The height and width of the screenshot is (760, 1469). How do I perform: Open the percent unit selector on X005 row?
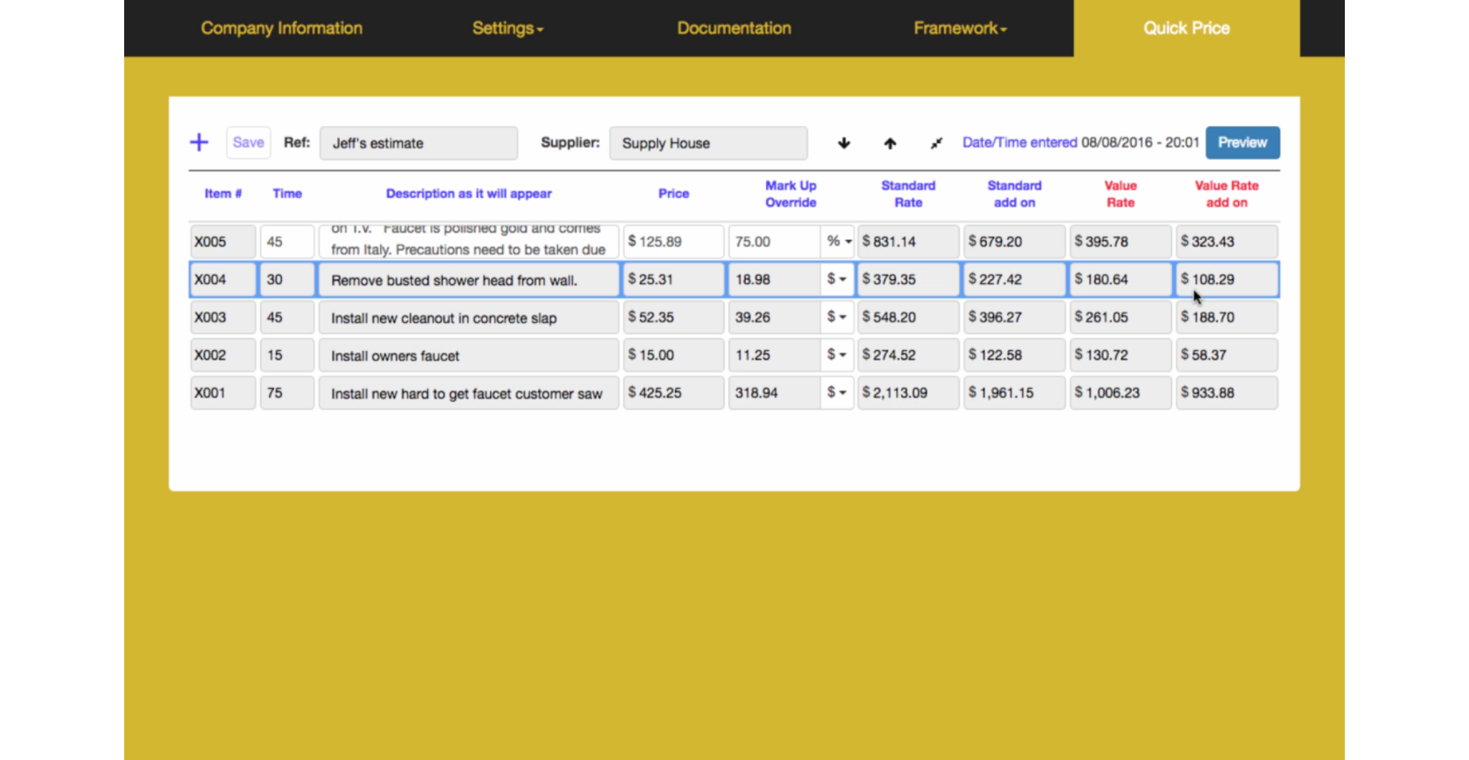[x=838, y=241]
